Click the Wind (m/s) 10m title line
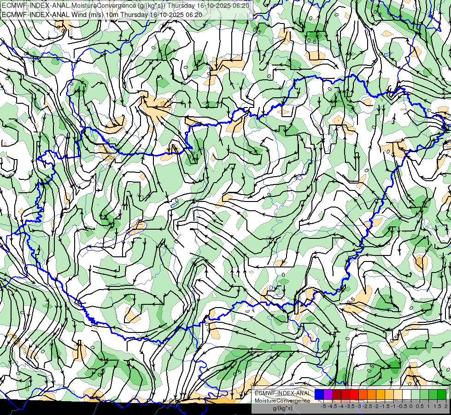Viewport: 451px width, 415px height. click(x=102, y=15)
